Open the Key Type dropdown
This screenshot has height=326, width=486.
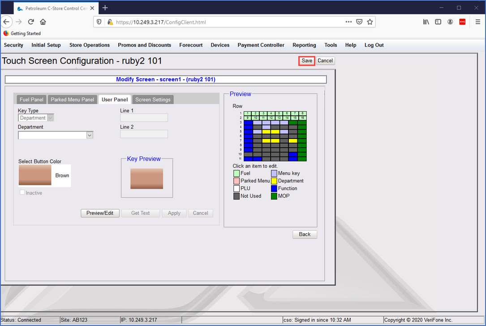[x=36, y=118]
